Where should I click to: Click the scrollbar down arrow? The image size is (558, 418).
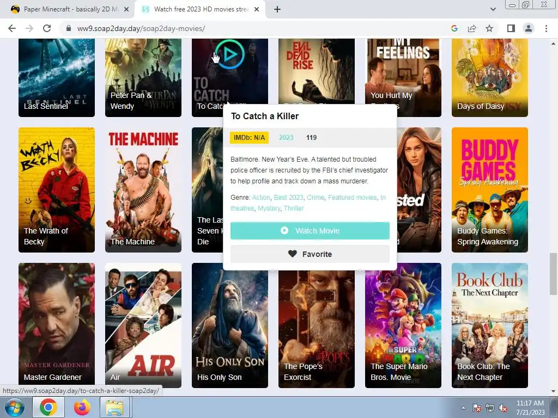click(x=553, y=391)
